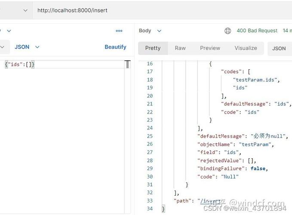Image resolution: width=292 pixels, height=215 pixels.
Task: Click the response time value
Action: (287, 31)
